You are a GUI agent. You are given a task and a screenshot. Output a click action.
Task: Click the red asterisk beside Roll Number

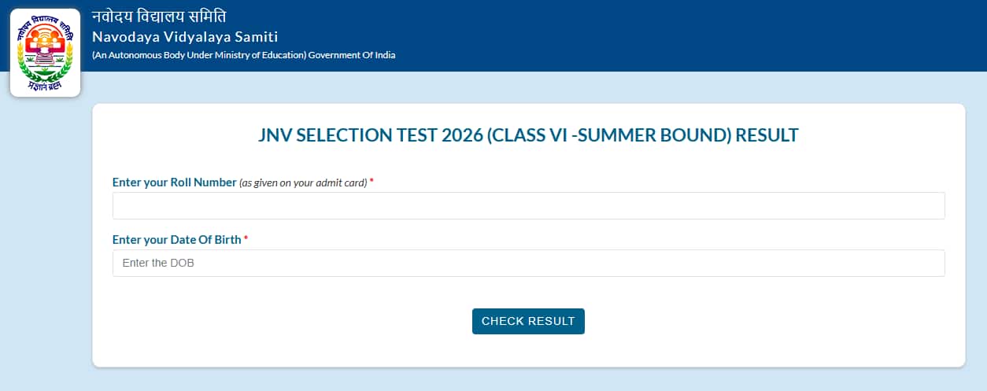point(372,183)
